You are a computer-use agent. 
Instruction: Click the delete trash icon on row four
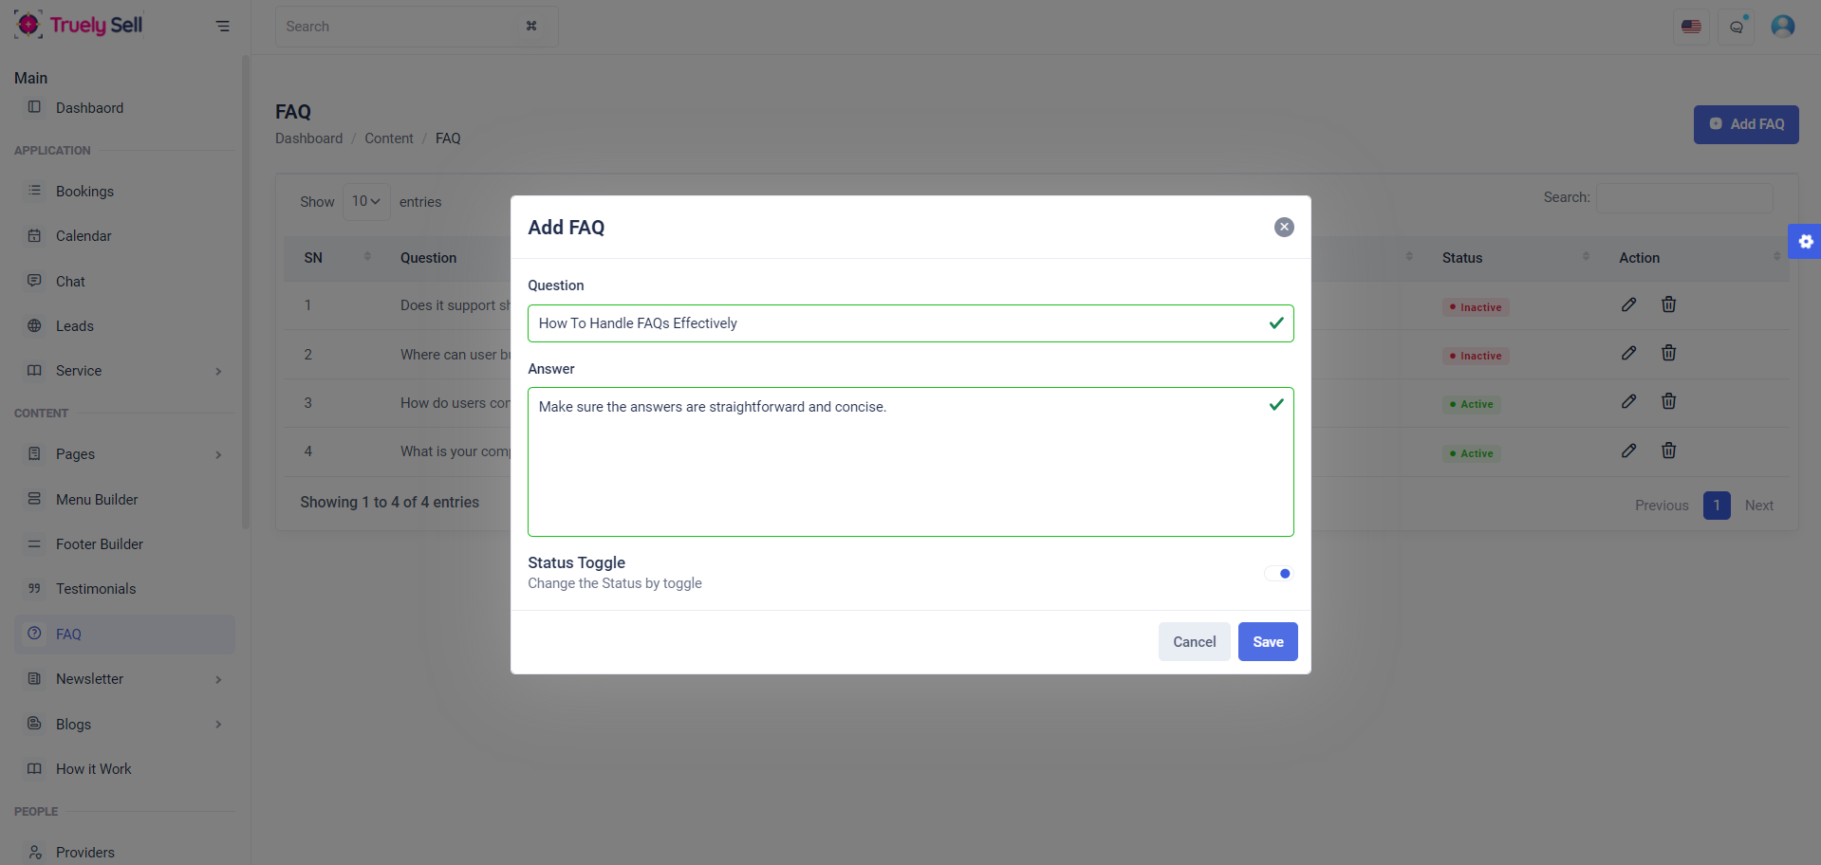pos(1668,451)
